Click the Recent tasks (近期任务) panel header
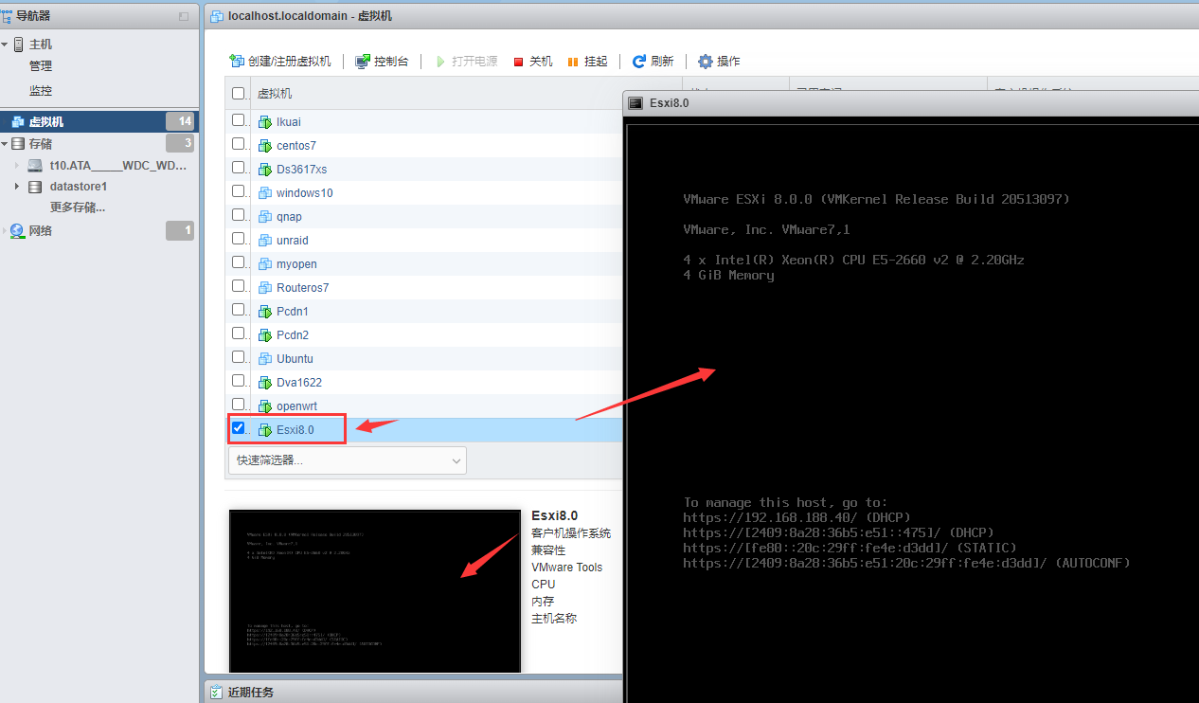 tap(414, 692)
